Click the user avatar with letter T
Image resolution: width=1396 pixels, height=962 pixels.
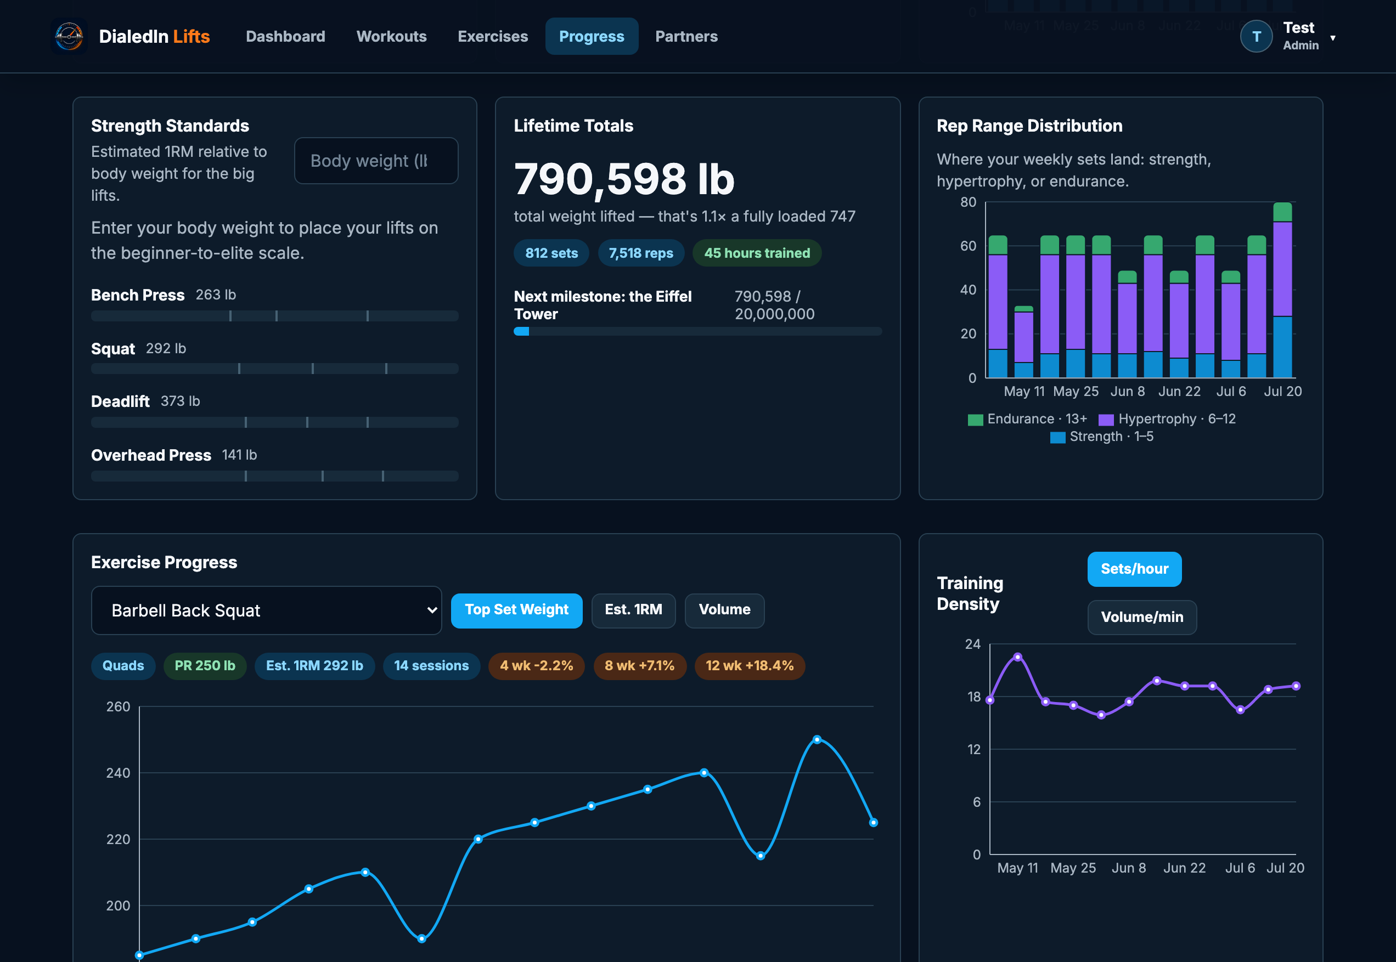click(1256, 36)
